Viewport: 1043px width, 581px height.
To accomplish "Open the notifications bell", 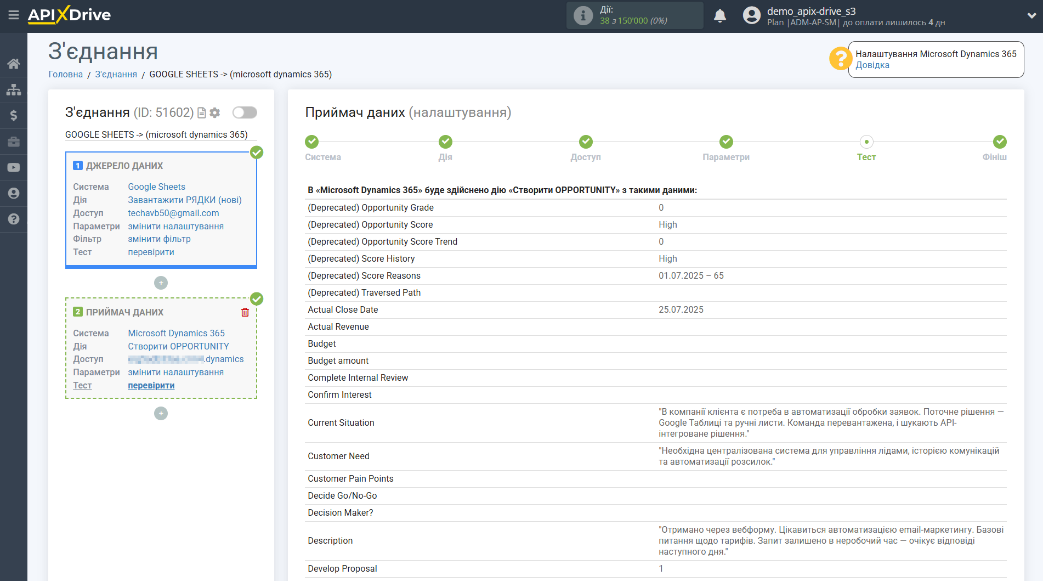I will pos(720,16).
